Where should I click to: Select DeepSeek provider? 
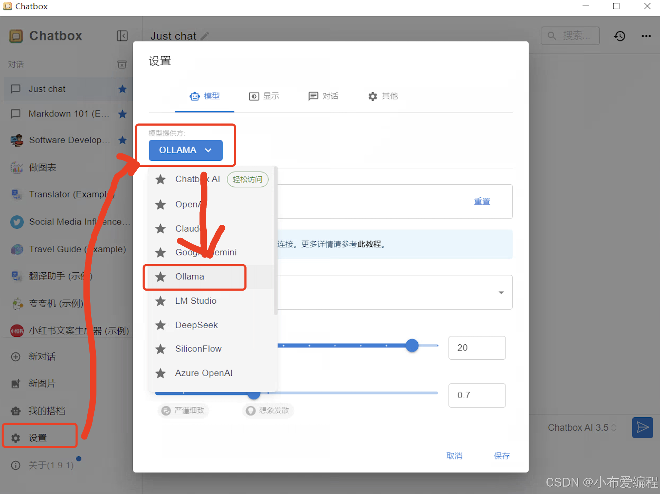[211, 325]
